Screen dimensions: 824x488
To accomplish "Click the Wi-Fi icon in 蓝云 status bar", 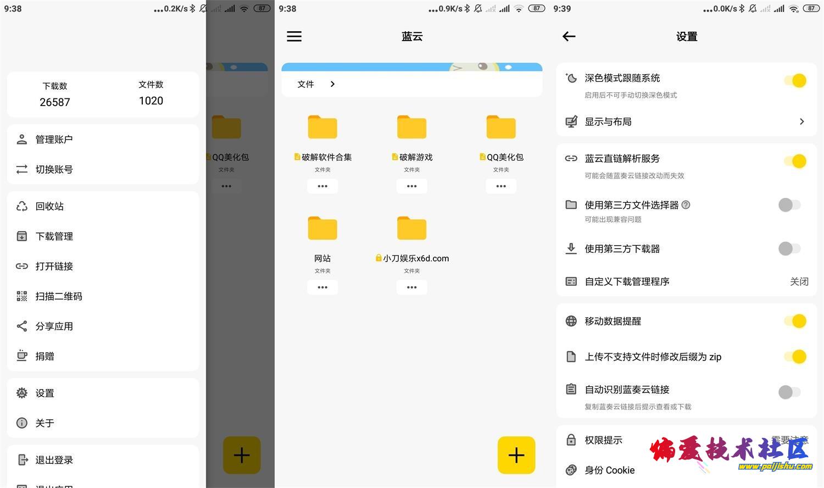I will 519,8.
